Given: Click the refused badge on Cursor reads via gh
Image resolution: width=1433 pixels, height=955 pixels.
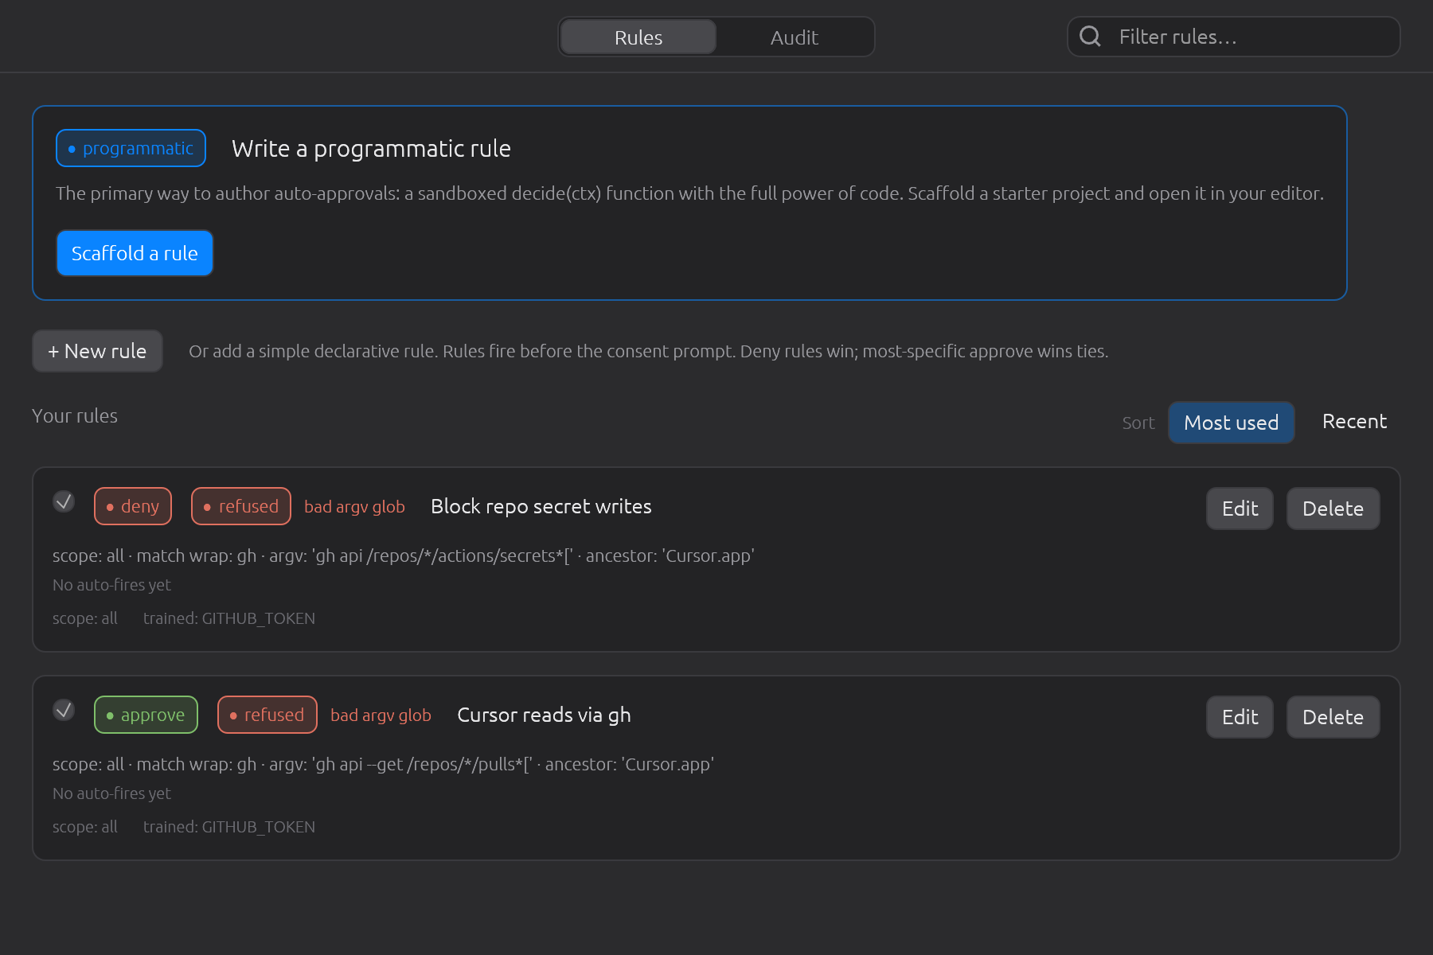Looking at the screenshot, I should [x=267, y=715].
